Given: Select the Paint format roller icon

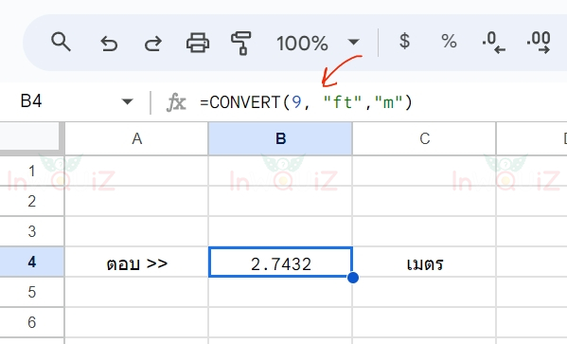Looking at the screenshot, I should [241, 43].
